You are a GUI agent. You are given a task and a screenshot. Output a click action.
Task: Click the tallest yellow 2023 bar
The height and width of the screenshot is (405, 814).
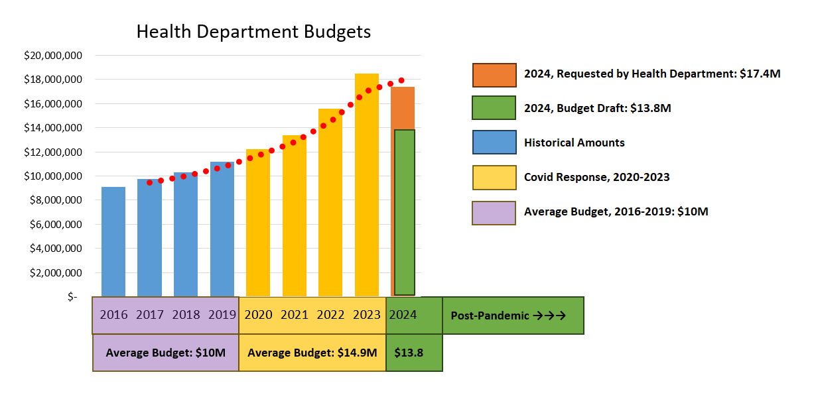click(366, 186)
